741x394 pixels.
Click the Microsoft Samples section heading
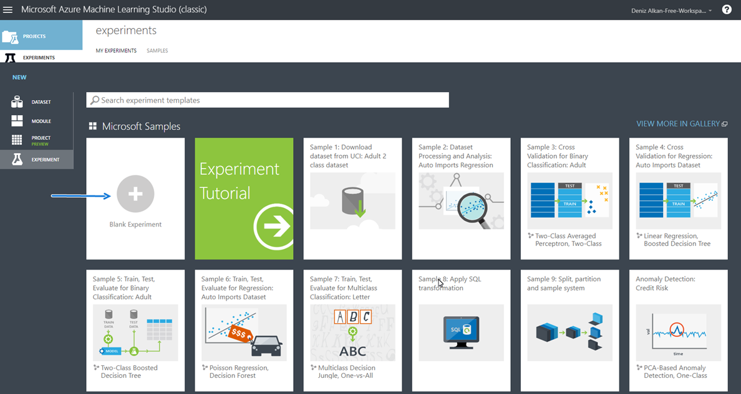[x=142, y=126]
